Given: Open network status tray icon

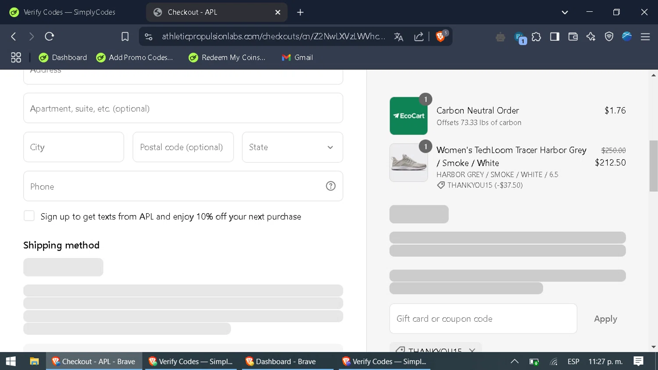Looking at the screenshot, I should click(554, 362).
